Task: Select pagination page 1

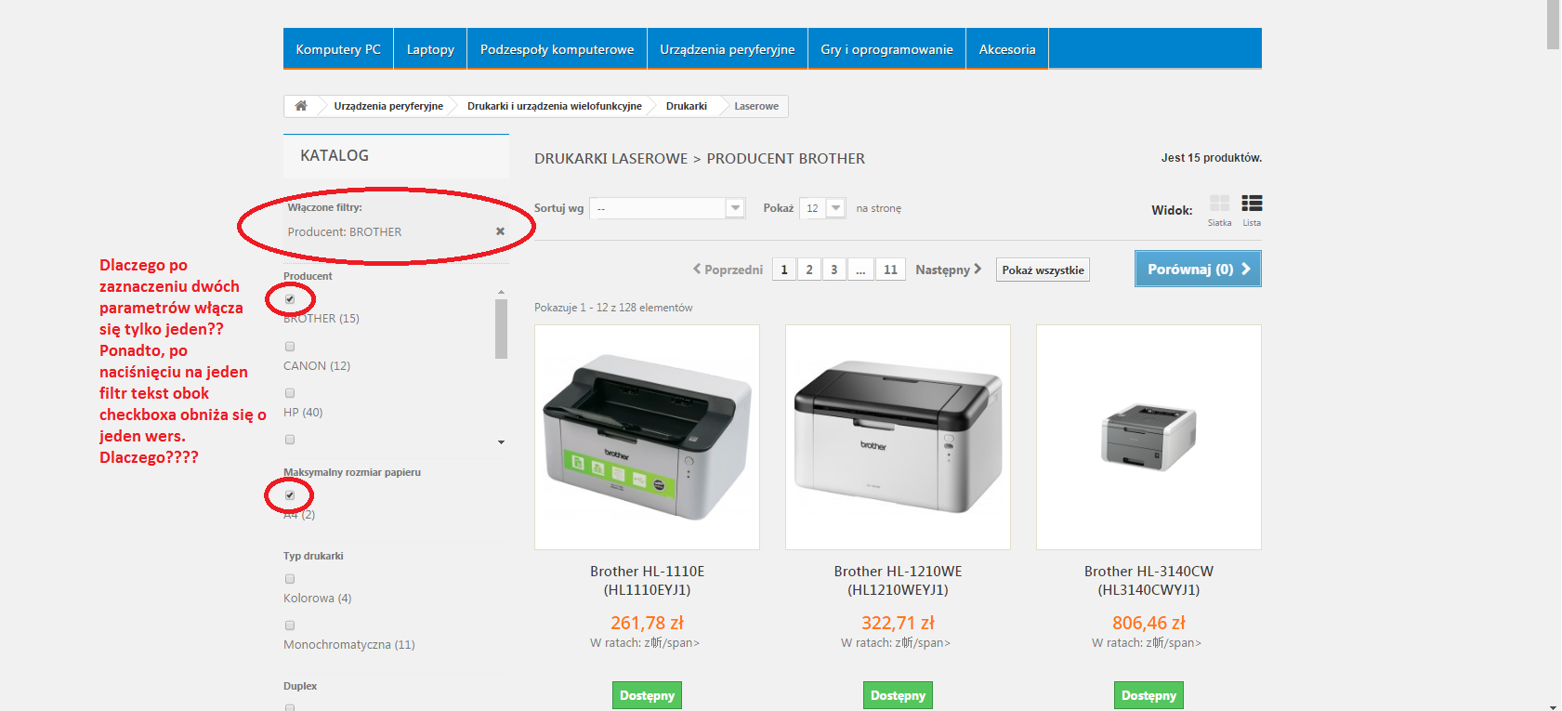Action: click(x=784, y=270)
